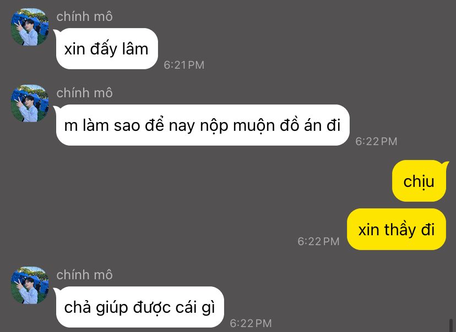
Task: Select sender name above "xin đấy lâm"
Action: tap(84, 16)
